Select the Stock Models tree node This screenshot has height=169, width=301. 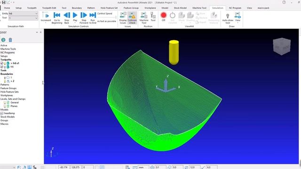coord(8,117)
